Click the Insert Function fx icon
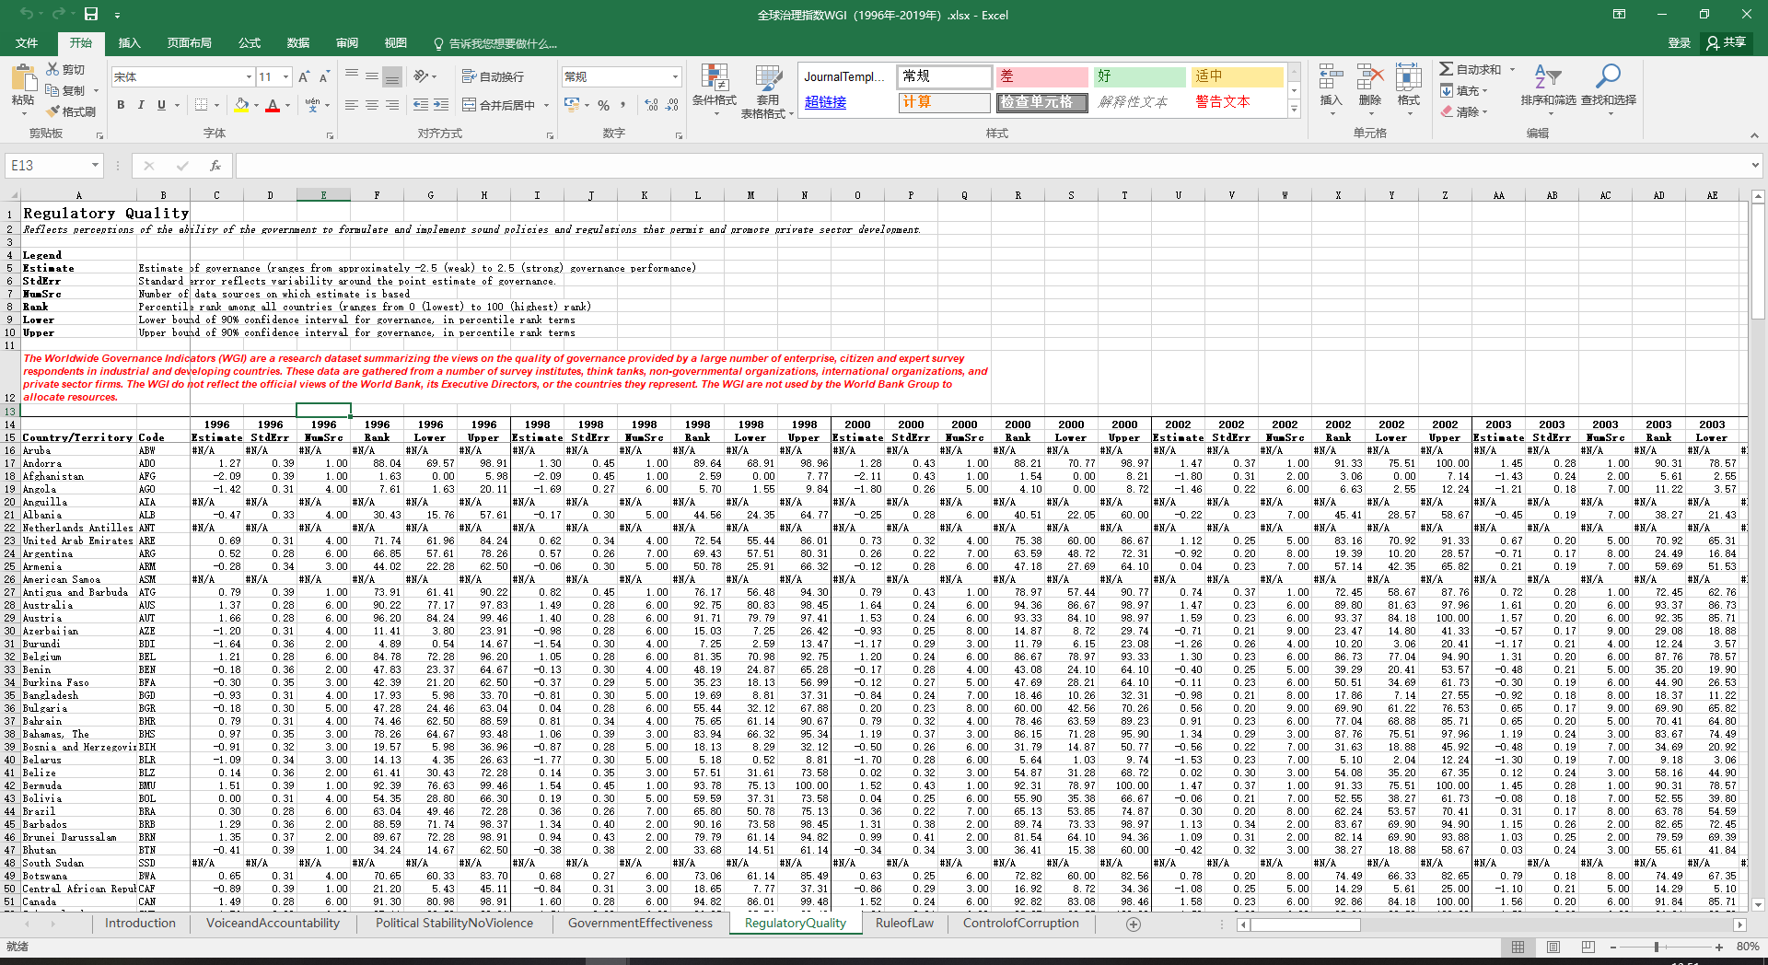 pos(215,166)
